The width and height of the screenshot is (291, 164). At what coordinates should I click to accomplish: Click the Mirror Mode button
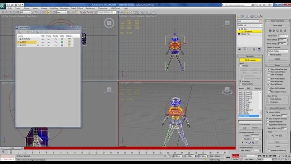coord(278,26)
